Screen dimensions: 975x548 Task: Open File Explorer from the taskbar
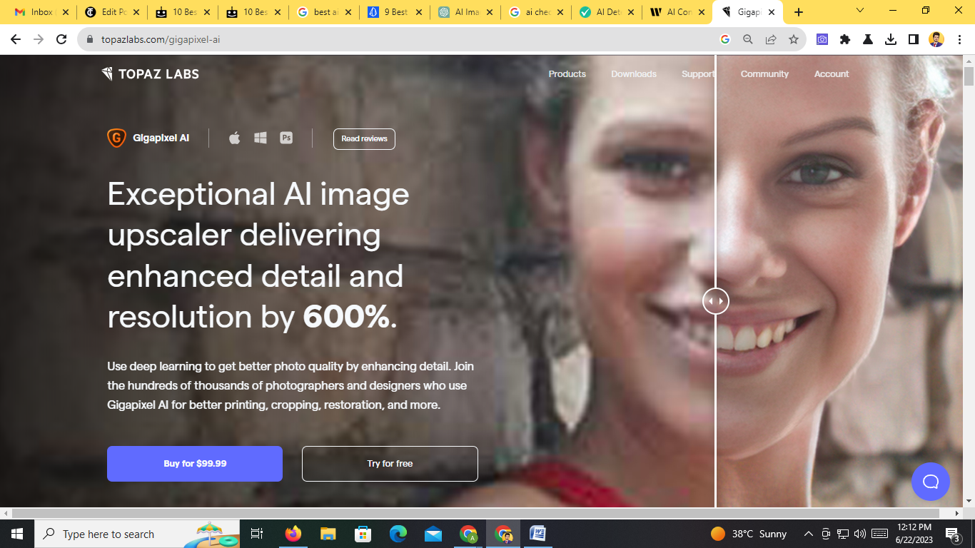[x=328, y=534]
